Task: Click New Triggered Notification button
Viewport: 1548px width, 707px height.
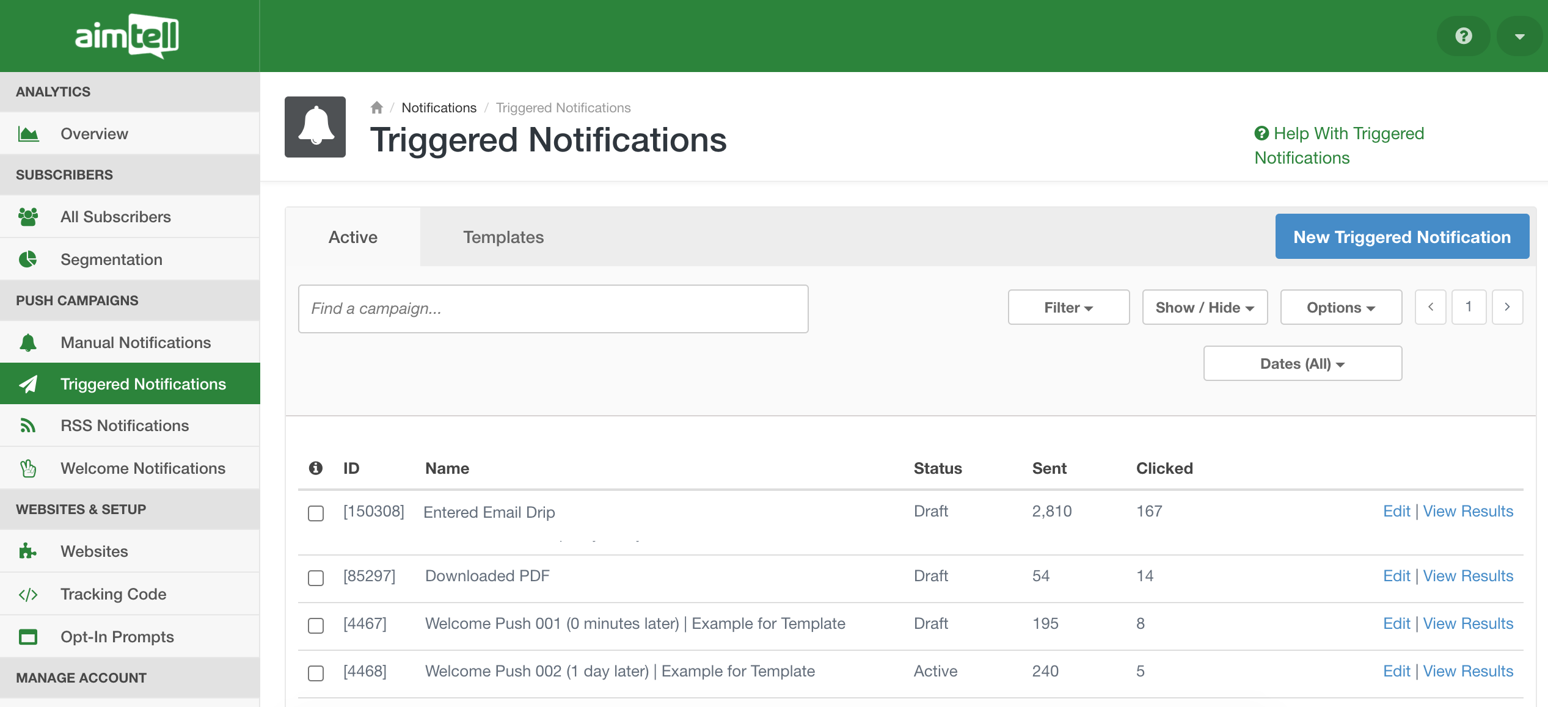Action: click(x=1401, y=237)
